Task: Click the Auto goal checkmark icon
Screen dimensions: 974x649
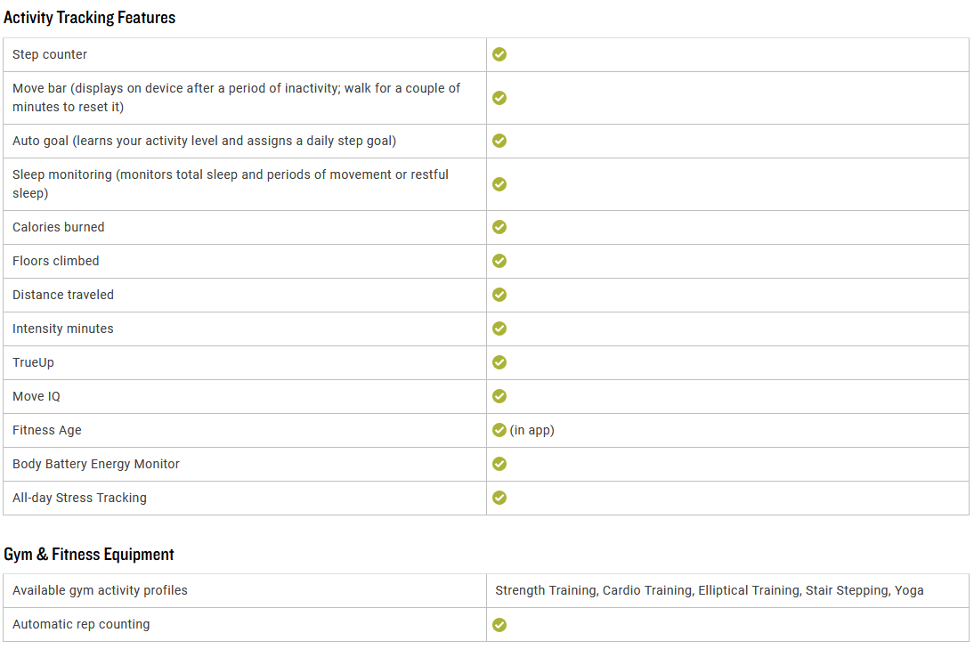Action: [499, 141]
